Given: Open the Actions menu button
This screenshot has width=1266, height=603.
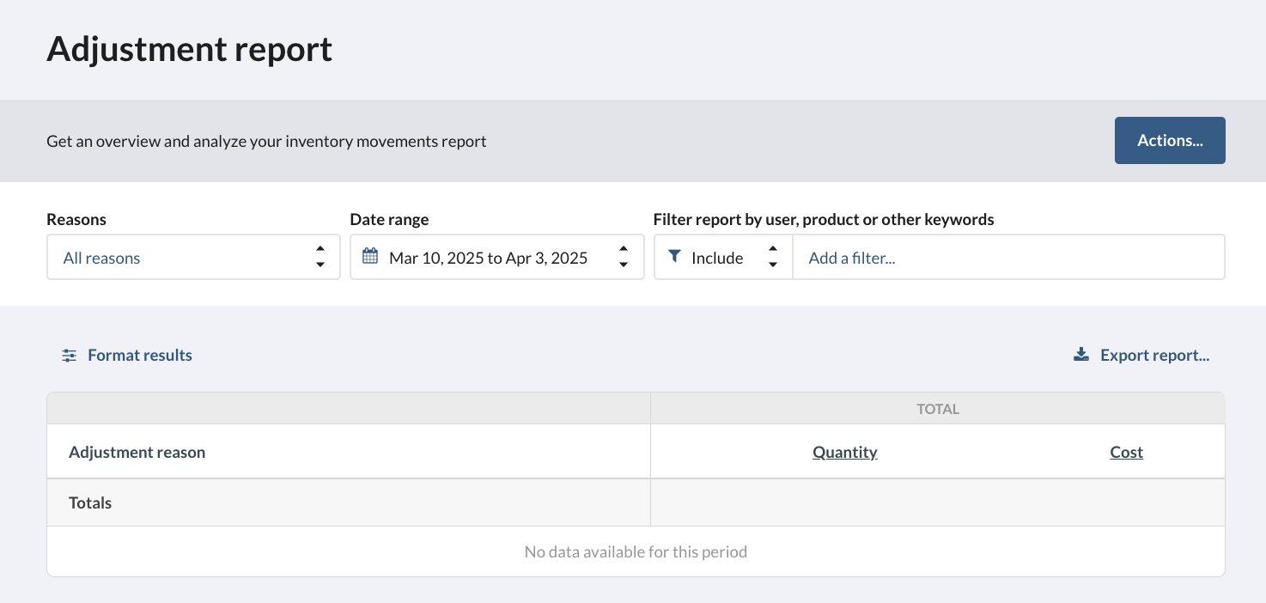Looking at the screenshot, I should point(1169,141).
